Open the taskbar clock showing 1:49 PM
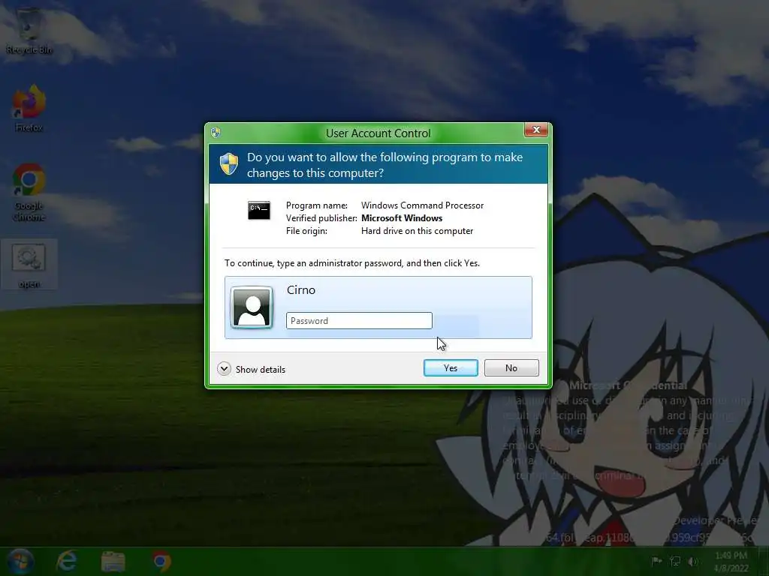The width and height of the screenshot is (769, 576). (x=731, y=561)
